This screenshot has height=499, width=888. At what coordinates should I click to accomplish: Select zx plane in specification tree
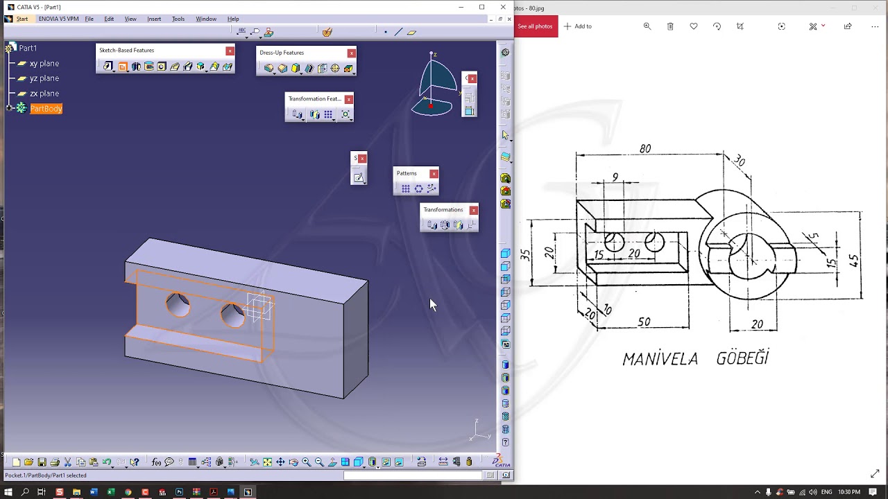44,94
